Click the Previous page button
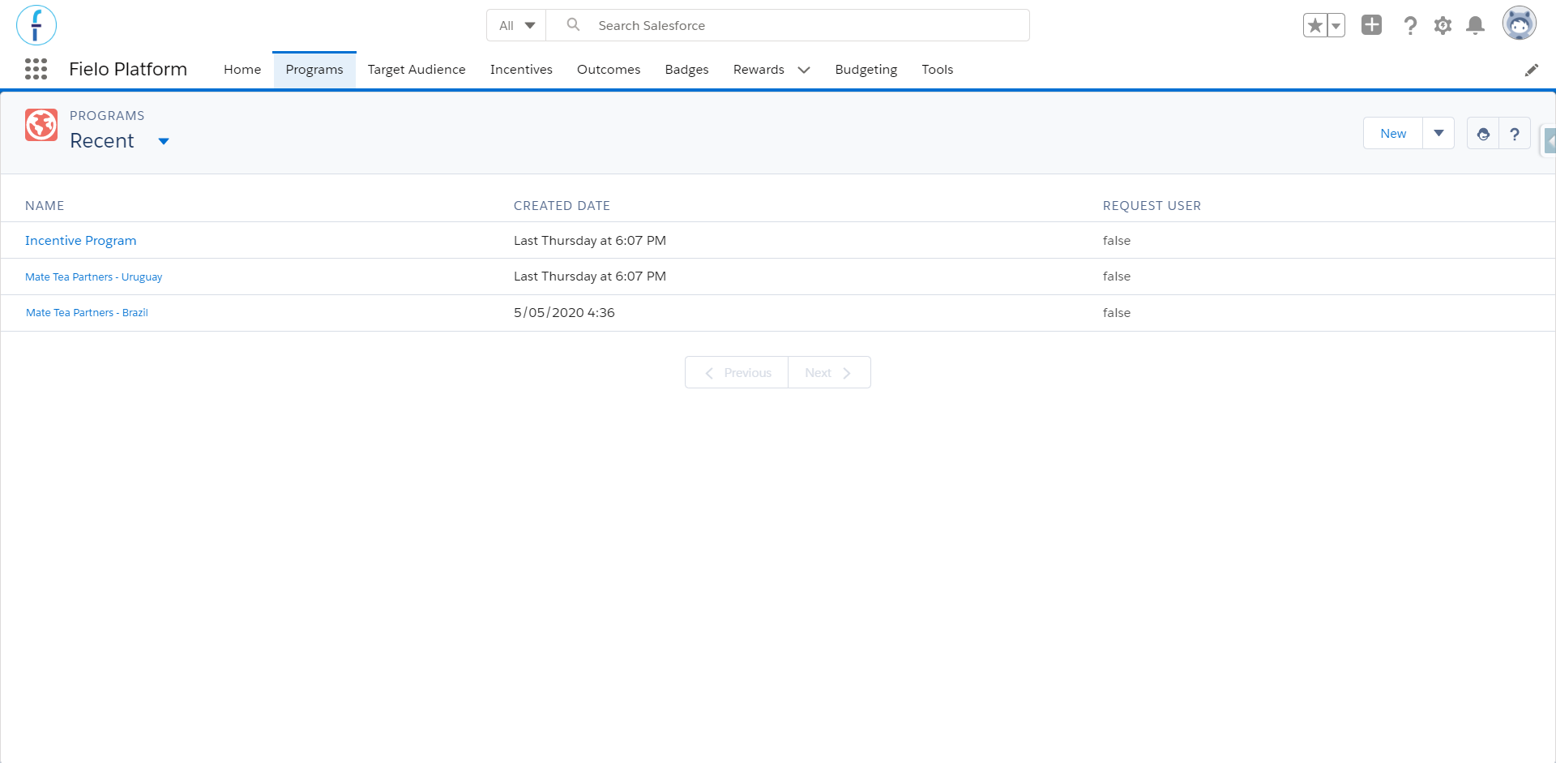Image resolution: width=1556 pixels, height=763 pixels. (x=737, y=373)
